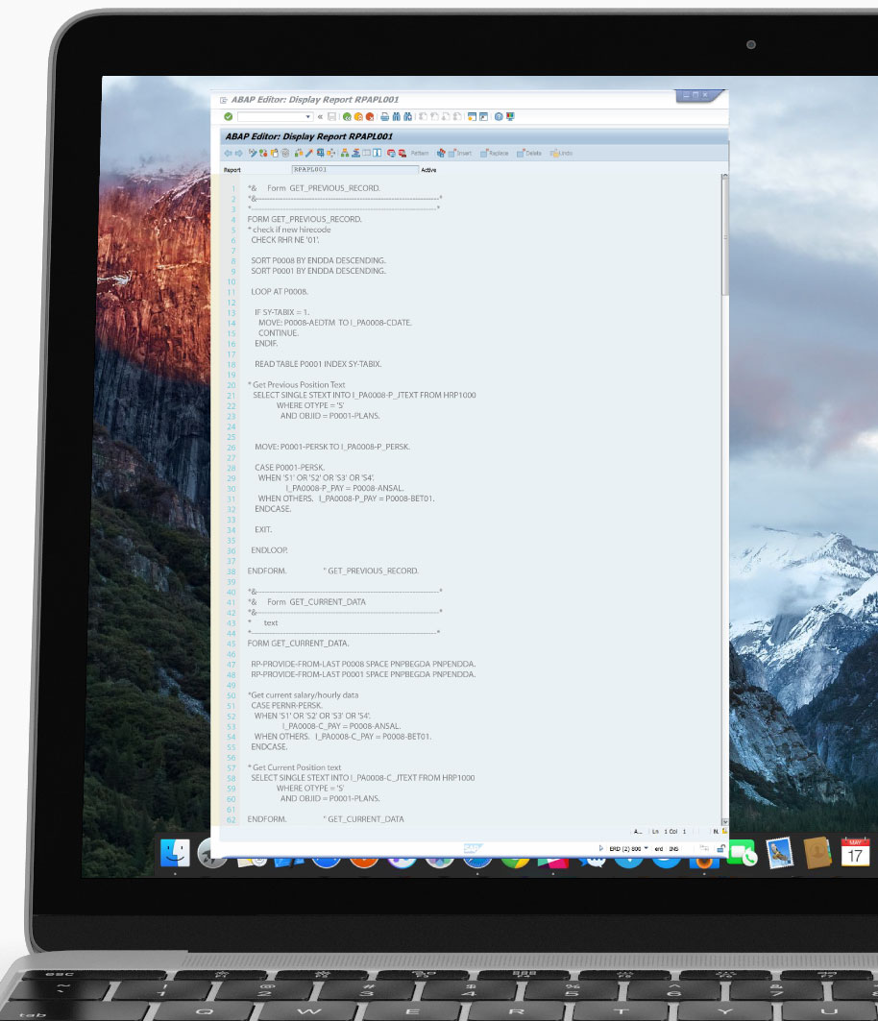
Task: Click the Find Next binoculars icon
Action: (x=407, y=116)
